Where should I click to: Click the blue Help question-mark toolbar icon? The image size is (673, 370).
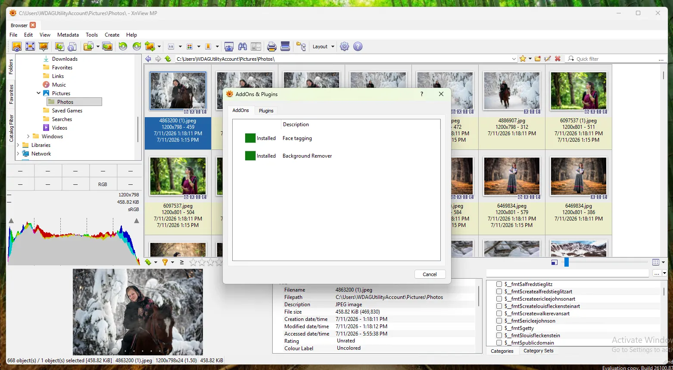coord(358,47)
